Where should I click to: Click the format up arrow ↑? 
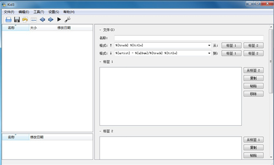pyautogui.click(x=111, y=45)
